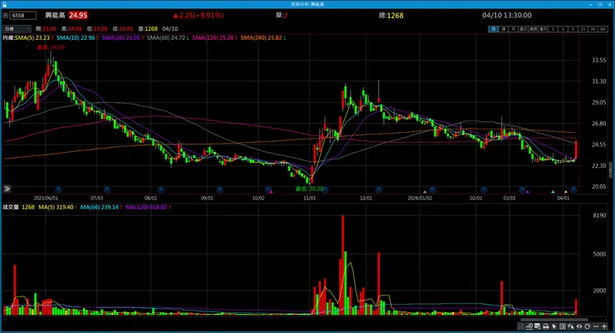The image size is (615, 333).
Task: Toggle the eye visibility icon
Action: tap(579, 326)
